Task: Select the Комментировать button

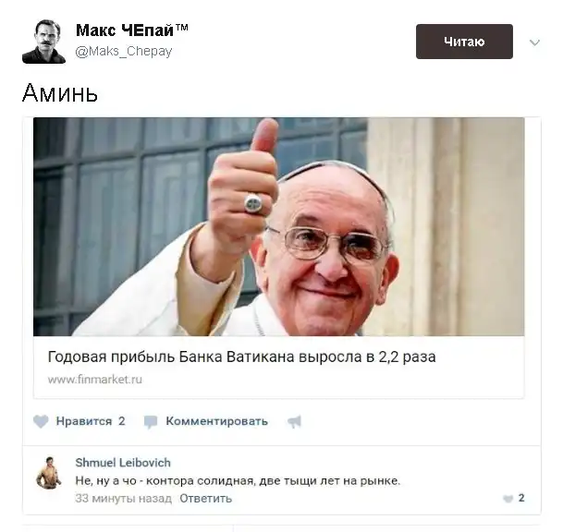Action: (216, 421)
